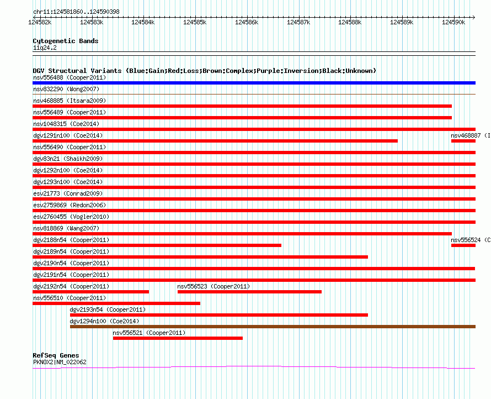
Task: Select dgv1294n100 (Coe2014) label
Action: coord(104,321)
